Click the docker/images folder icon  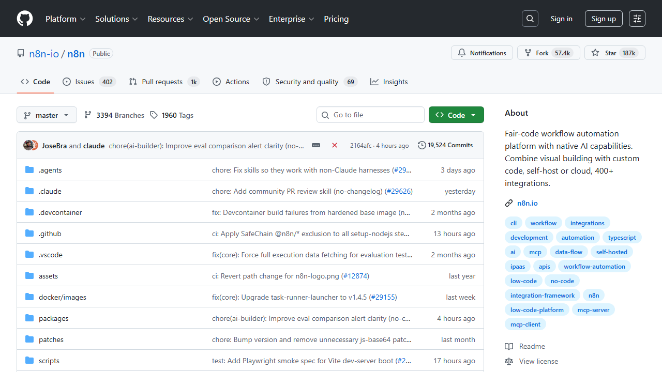tap(29, 297)
